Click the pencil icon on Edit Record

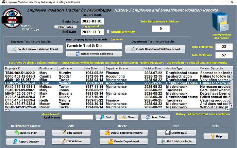(x=64, y=133)
